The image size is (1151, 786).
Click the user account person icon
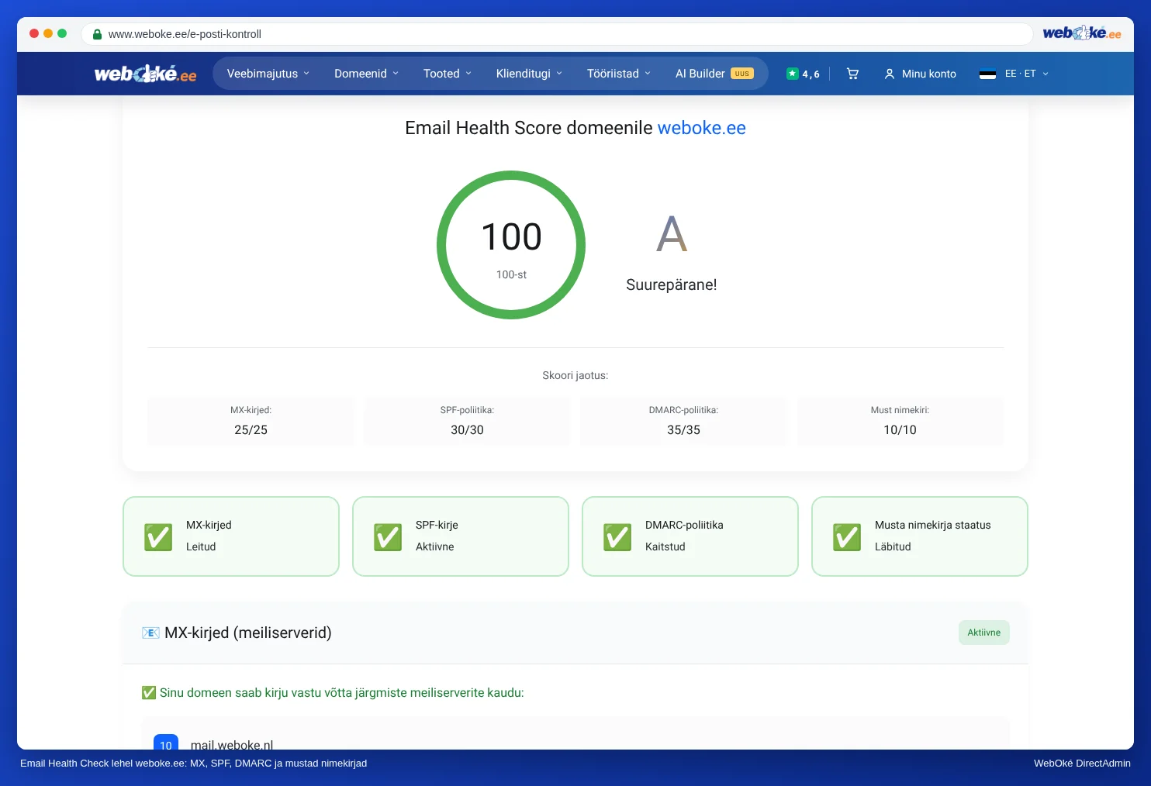tap(890, 74)
